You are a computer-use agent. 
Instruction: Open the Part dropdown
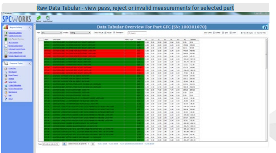click(51, 33)
